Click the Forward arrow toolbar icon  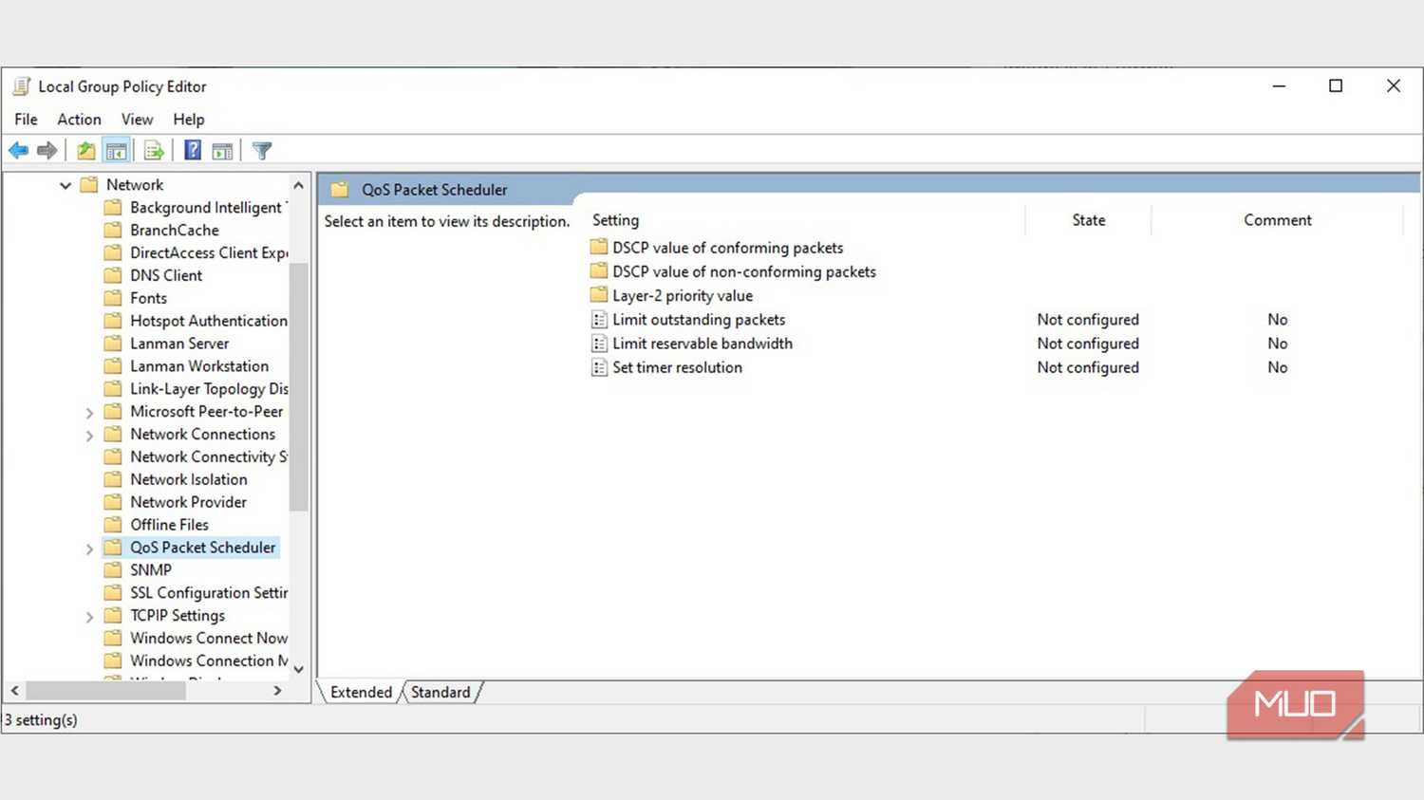[x=47, y=151]
